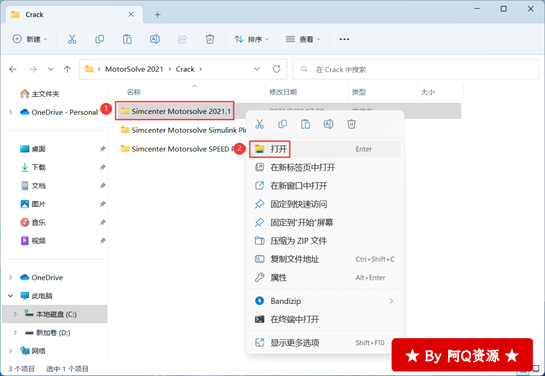Expand the 新加卷 (D:) tree node
This screenshot has width=545, height=376.
pos(15,333)
